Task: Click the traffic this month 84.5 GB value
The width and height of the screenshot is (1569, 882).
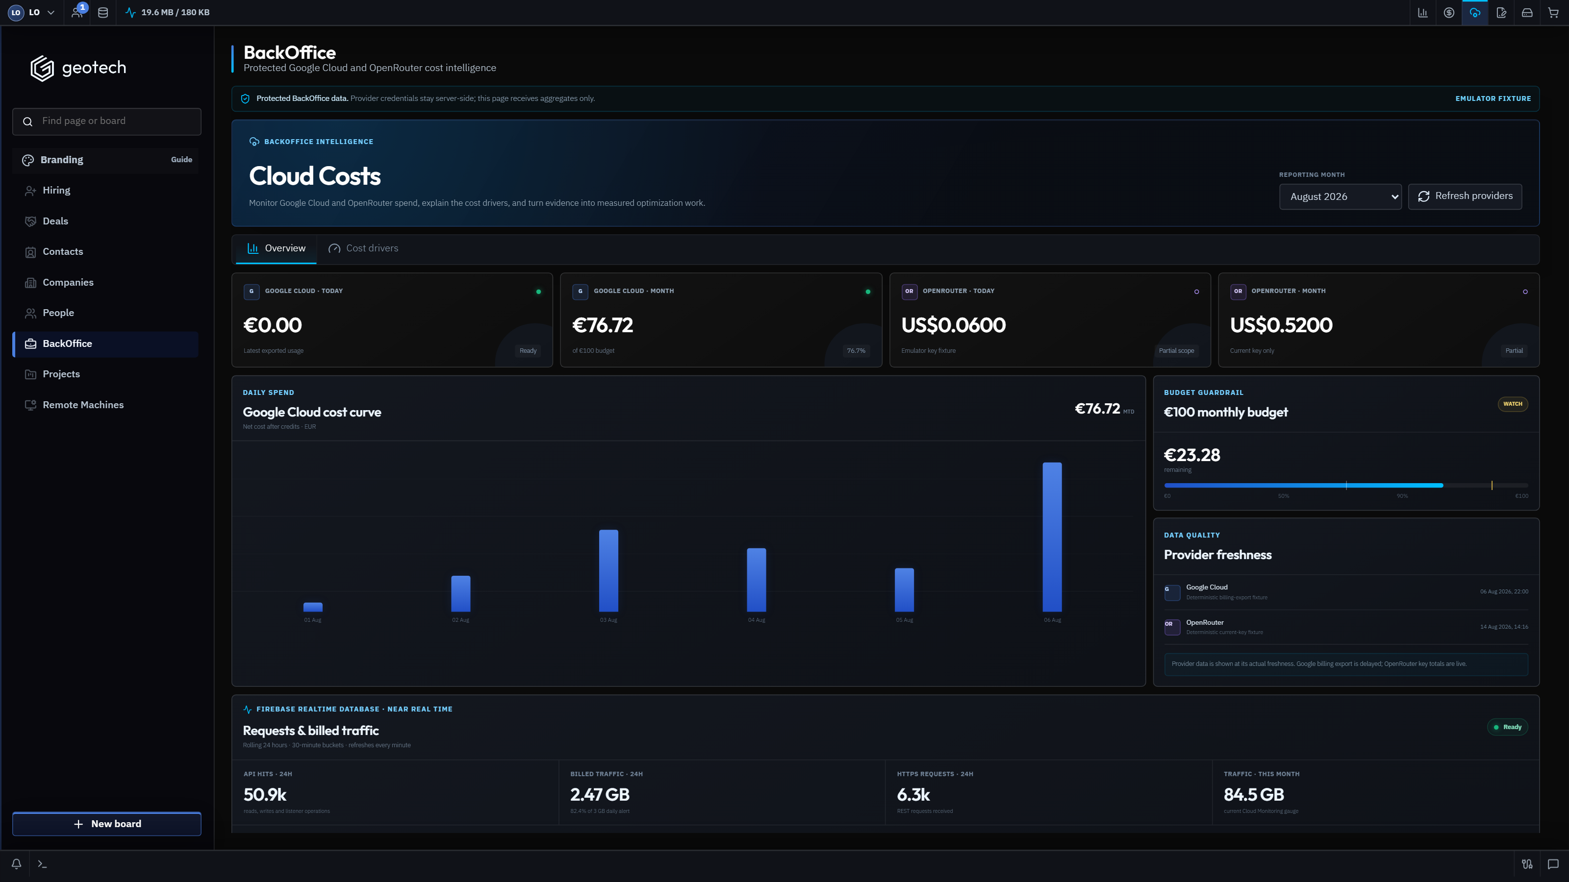Action: [x=1254, y=795]
